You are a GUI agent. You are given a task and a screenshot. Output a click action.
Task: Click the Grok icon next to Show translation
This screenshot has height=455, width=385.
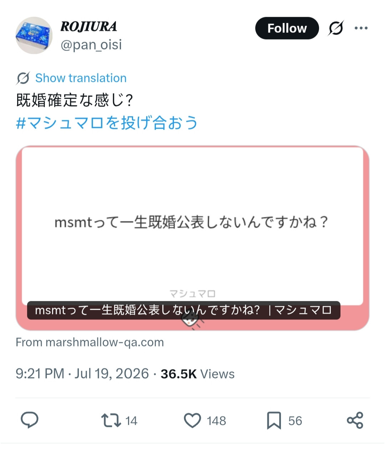tap(23, 78)
